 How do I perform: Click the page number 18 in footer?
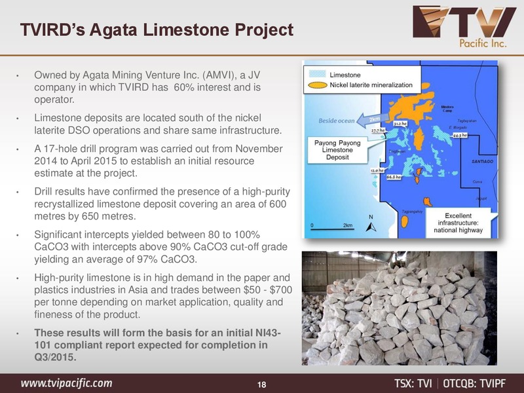click(261, 384)
